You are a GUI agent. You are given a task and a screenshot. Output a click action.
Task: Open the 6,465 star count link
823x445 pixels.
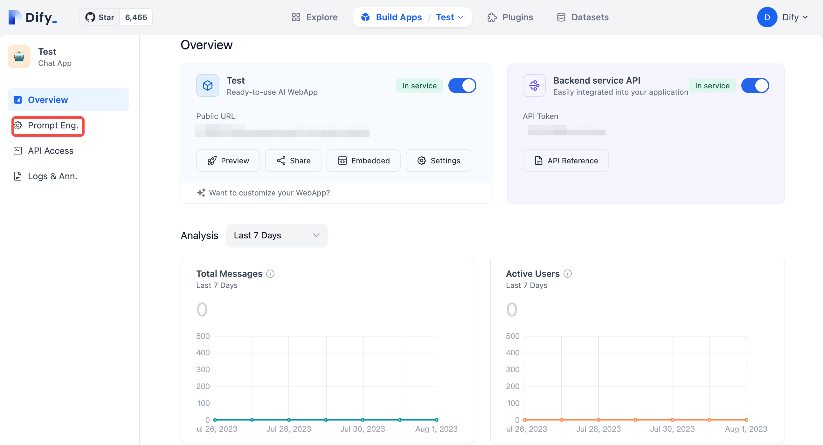pyautogui.click(x=136, y=17)
